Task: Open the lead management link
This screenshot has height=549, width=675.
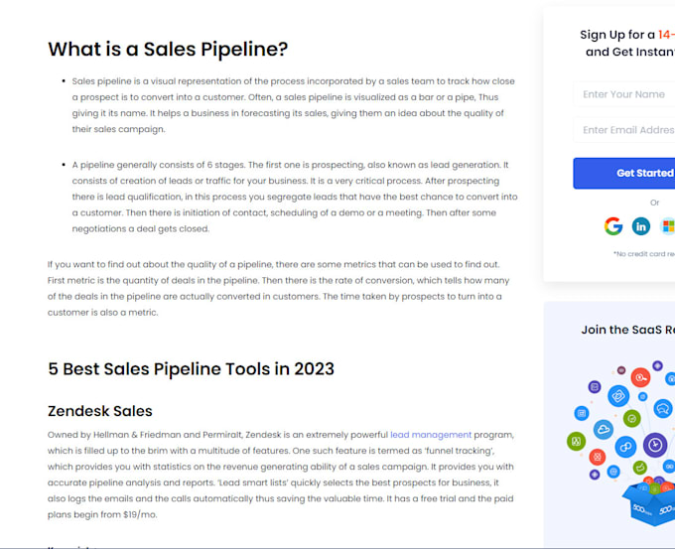Action: (x=431, y=435)
